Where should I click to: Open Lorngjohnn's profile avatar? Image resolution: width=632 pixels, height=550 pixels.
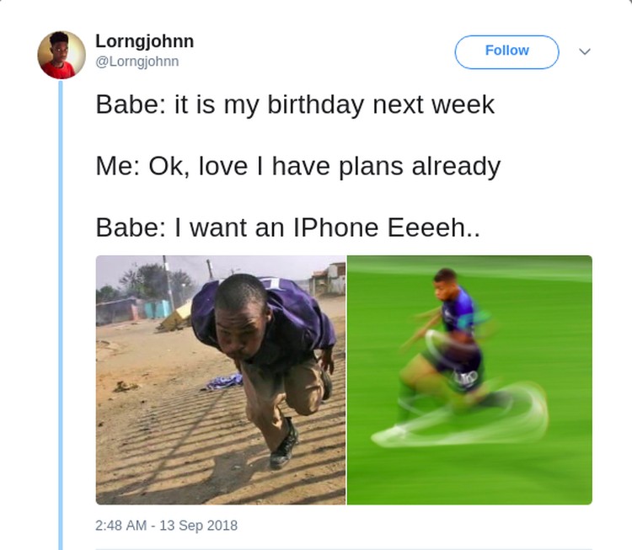point(62,55)
